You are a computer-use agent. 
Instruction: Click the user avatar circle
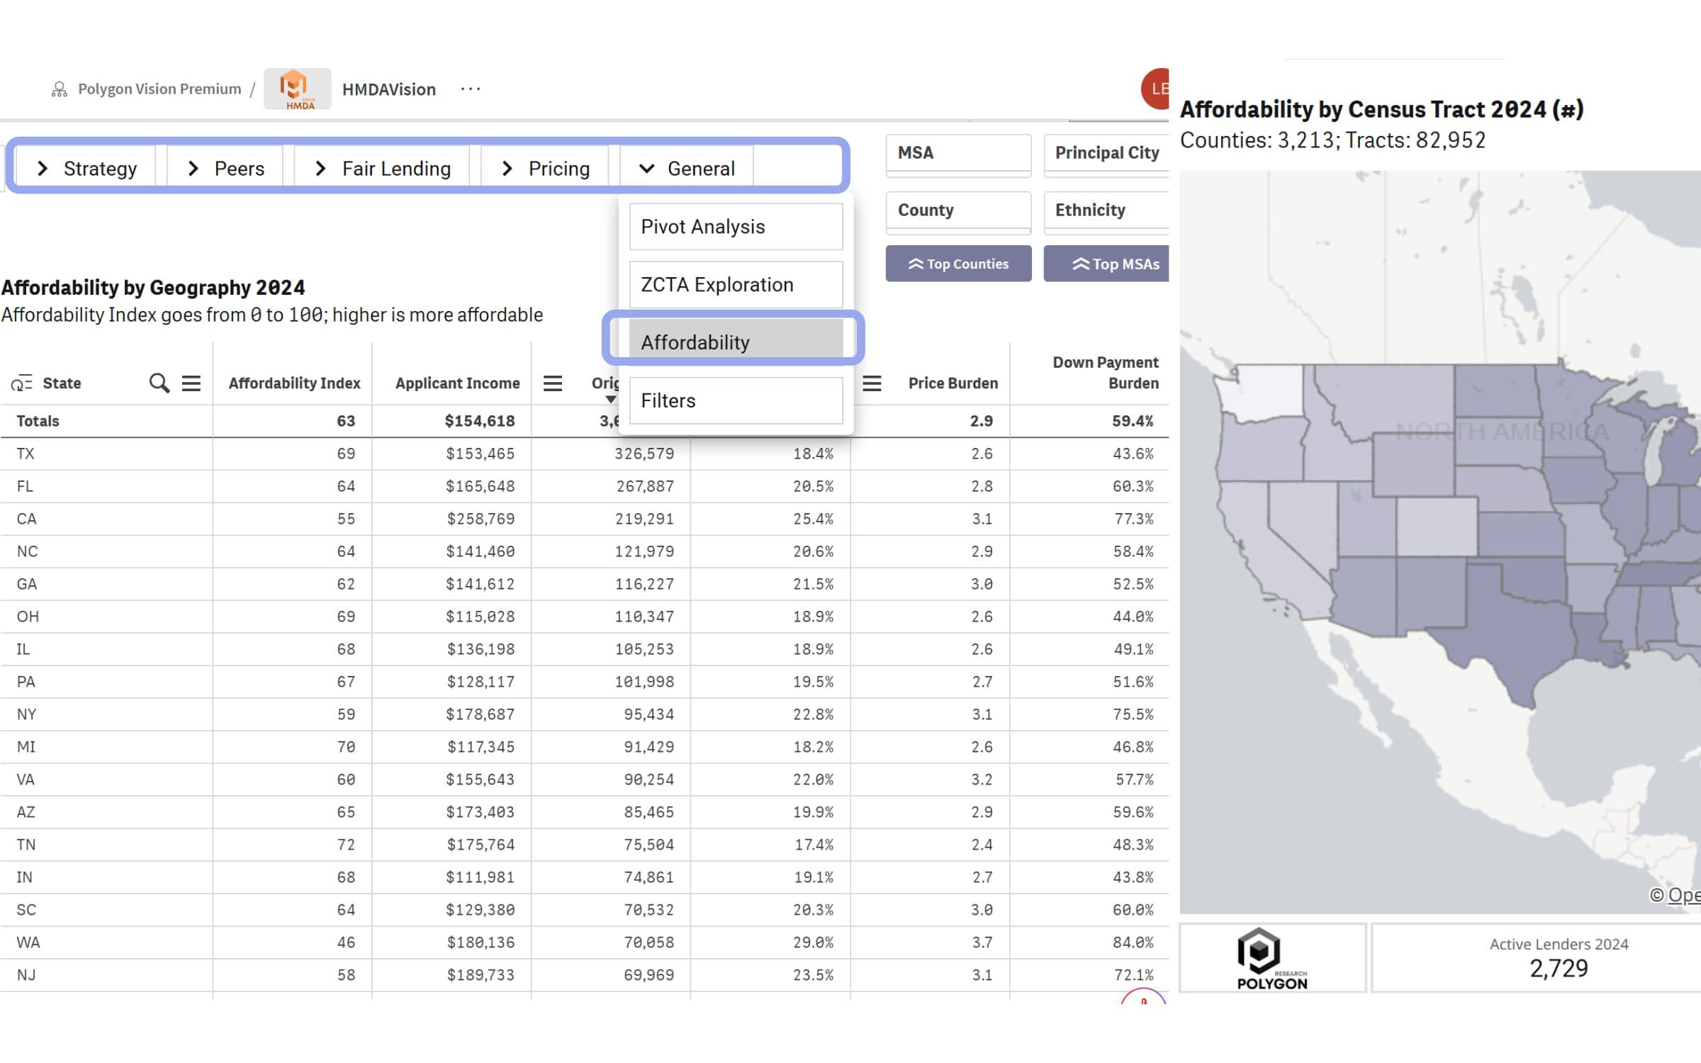(1157, 89)
